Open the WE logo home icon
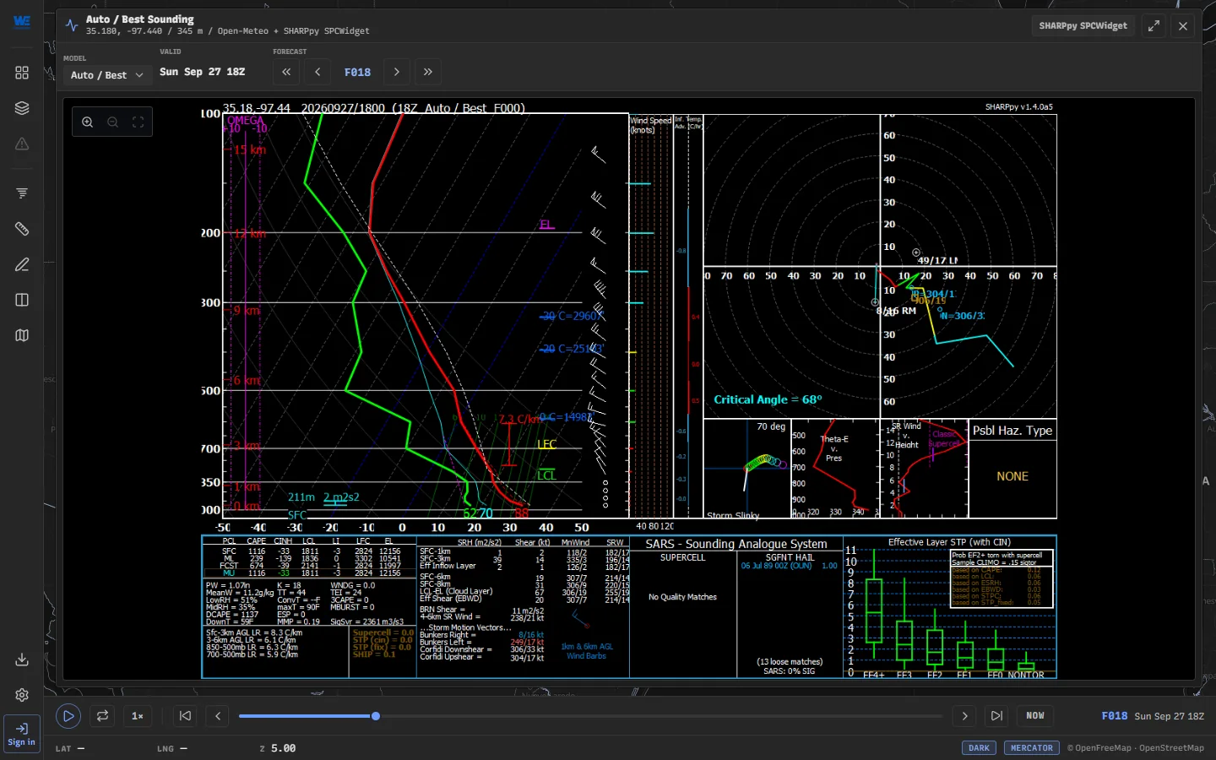 [22, 21]
